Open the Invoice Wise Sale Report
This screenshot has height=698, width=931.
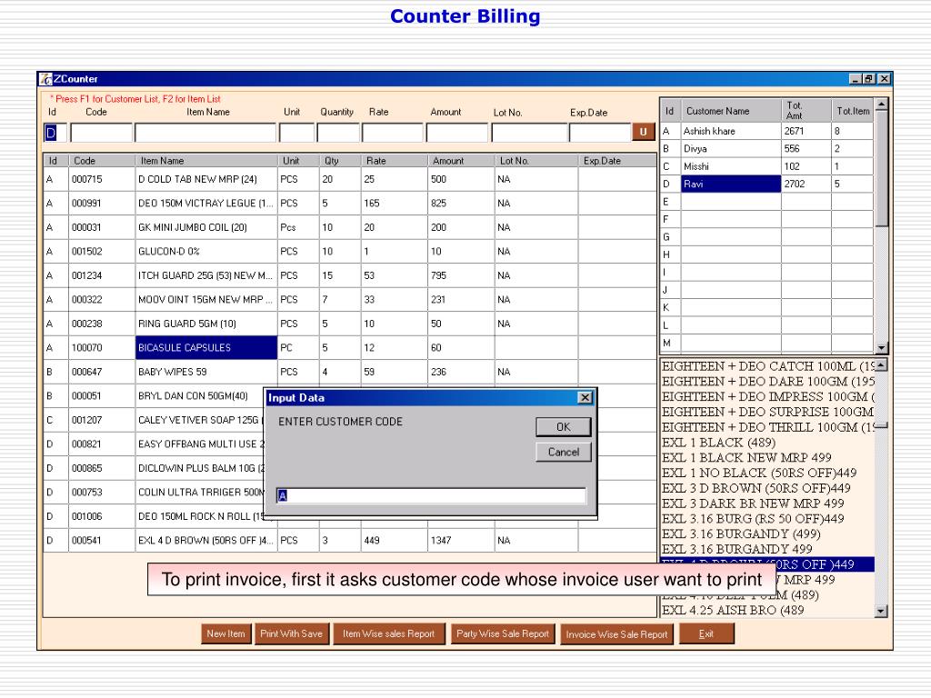click(617, 634)
